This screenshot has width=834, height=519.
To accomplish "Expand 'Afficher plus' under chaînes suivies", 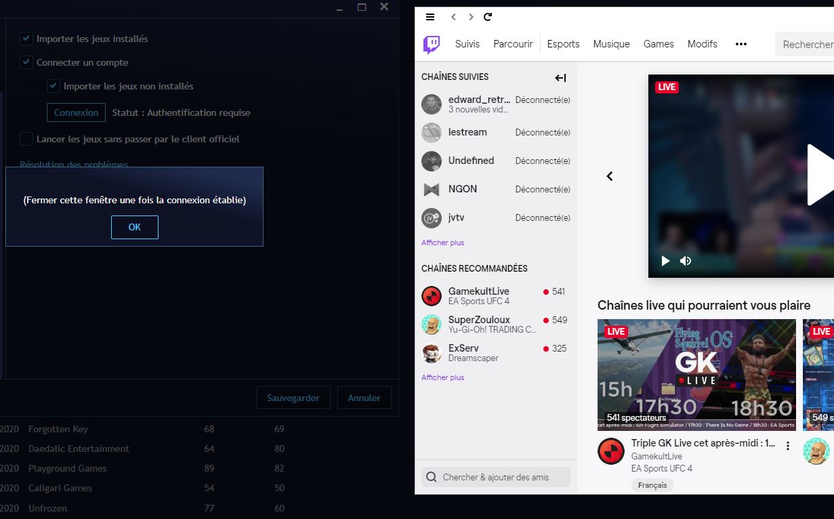I will [442, 242].
